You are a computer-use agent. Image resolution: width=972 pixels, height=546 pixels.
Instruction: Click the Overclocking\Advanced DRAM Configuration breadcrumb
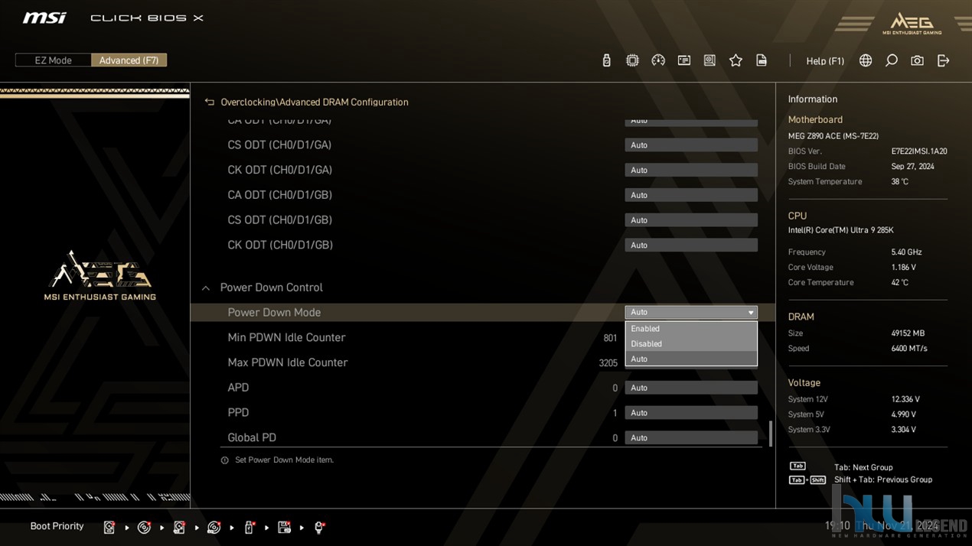pos(315,102)
